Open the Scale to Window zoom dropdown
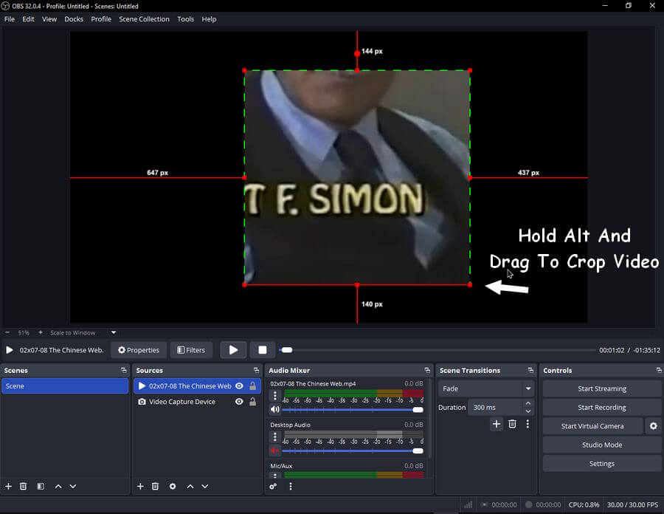664x514 pixels. point(114,333)
